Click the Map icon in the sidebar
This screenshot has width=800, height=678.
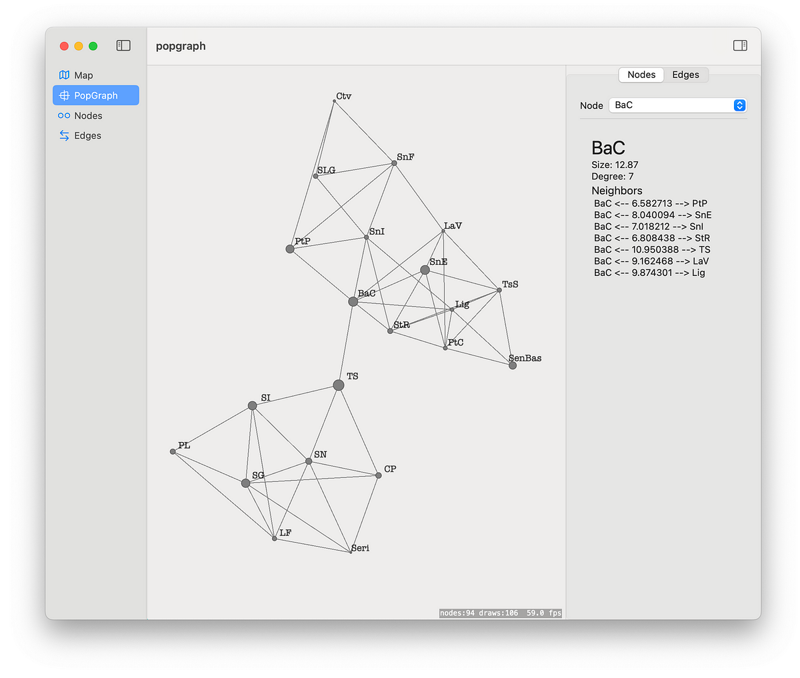(x=65, y=75)
